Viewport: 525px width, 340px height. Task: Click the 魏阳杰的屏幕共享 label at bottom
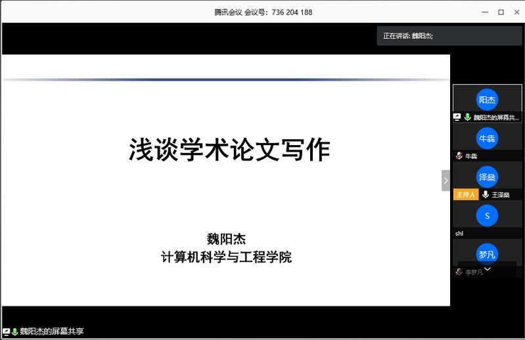[x=52, y=331]
